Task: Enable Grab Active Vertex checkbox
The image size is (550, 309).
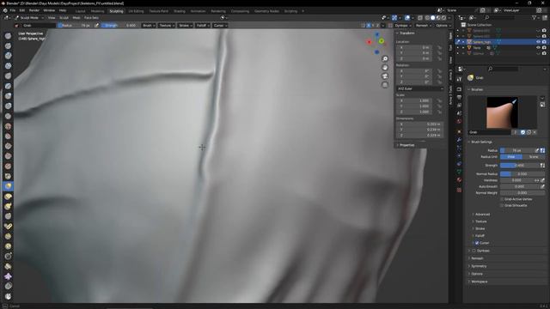Action: click(x=502, y=199)
